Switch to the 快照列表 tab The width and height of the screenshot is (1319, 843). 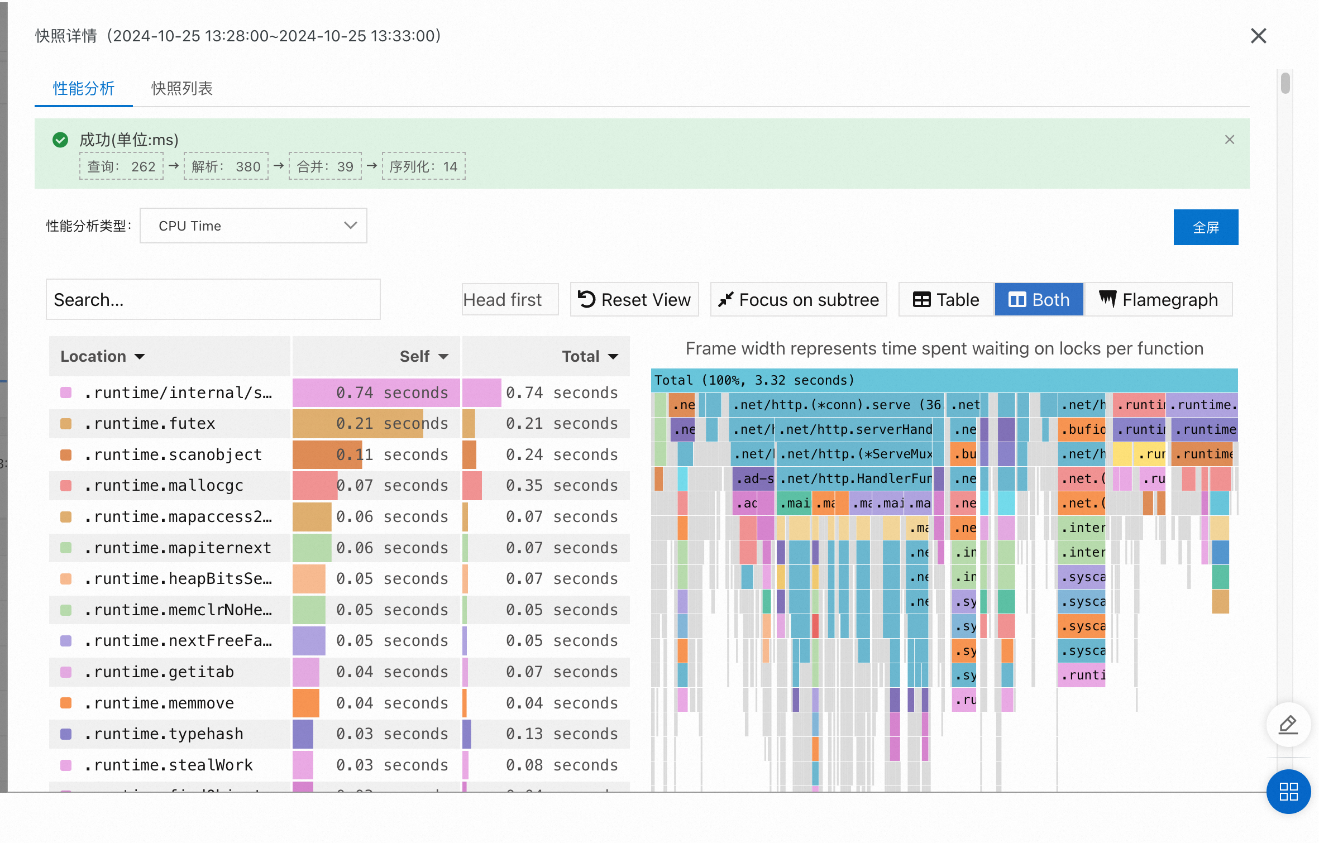tap(181, 88)
